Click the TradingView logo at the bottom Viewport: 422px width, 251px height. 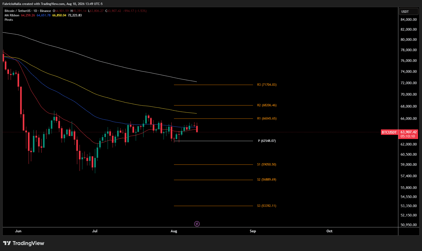point(24,243)
